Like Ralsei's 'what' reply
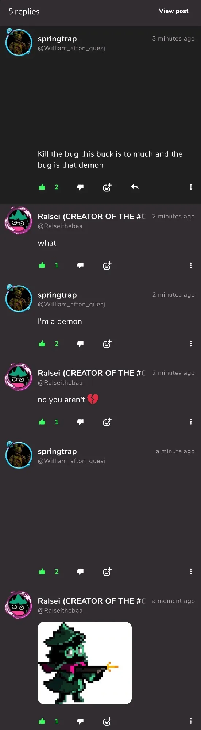The image size is (201, 730). click(x=42, y=265)
